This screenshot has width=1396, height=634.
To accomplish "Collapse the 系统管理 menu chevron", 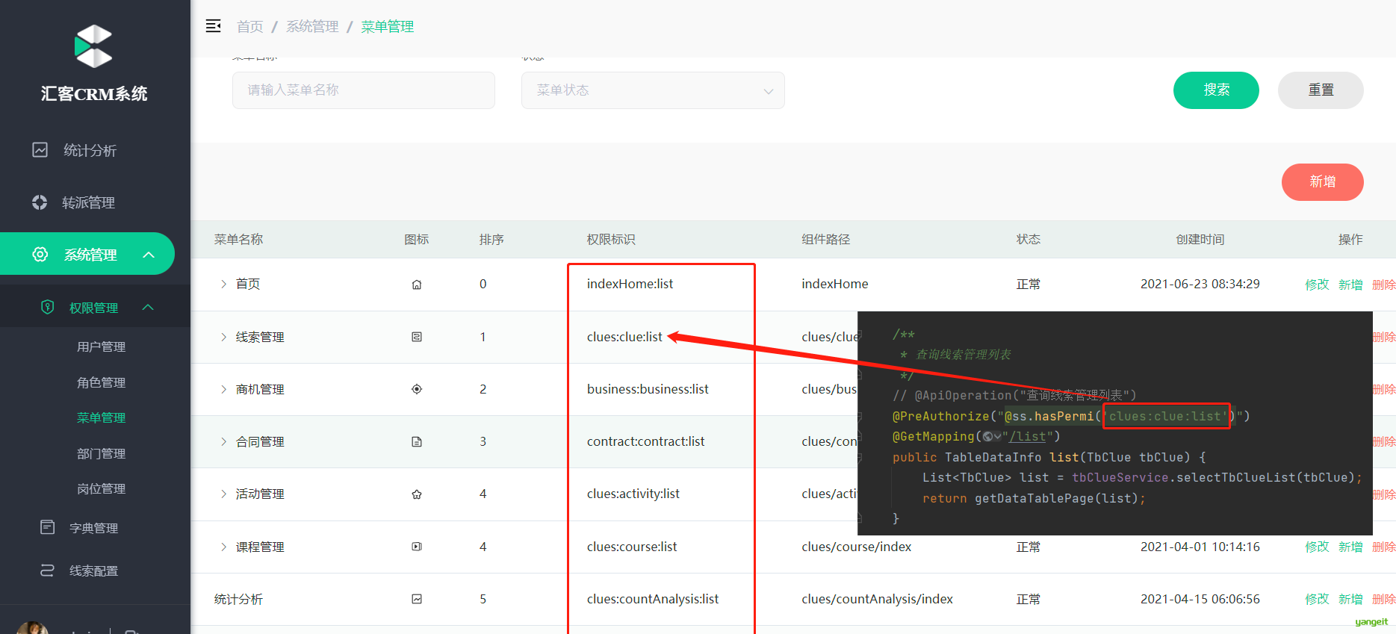I will tap(149, 255).
